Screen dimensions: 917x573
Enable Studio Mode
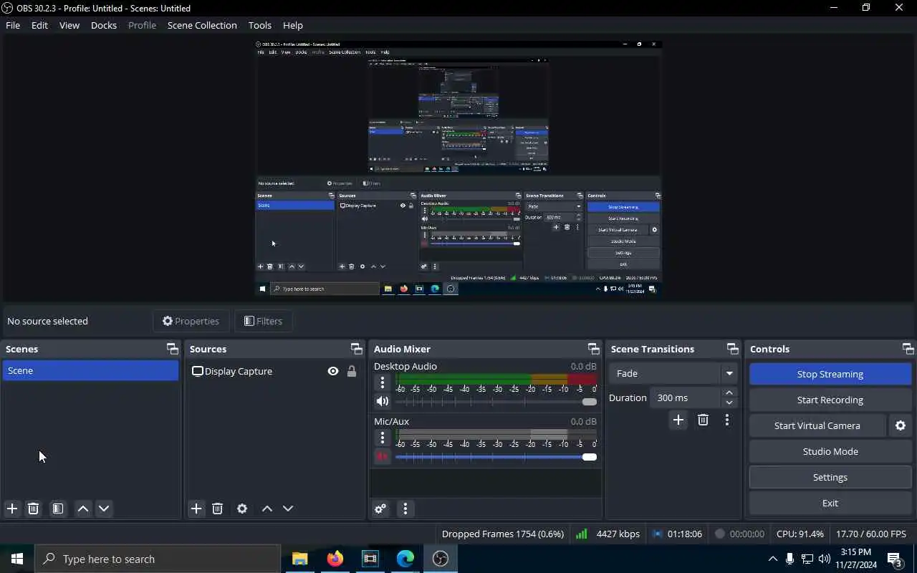tap(830, 451)
